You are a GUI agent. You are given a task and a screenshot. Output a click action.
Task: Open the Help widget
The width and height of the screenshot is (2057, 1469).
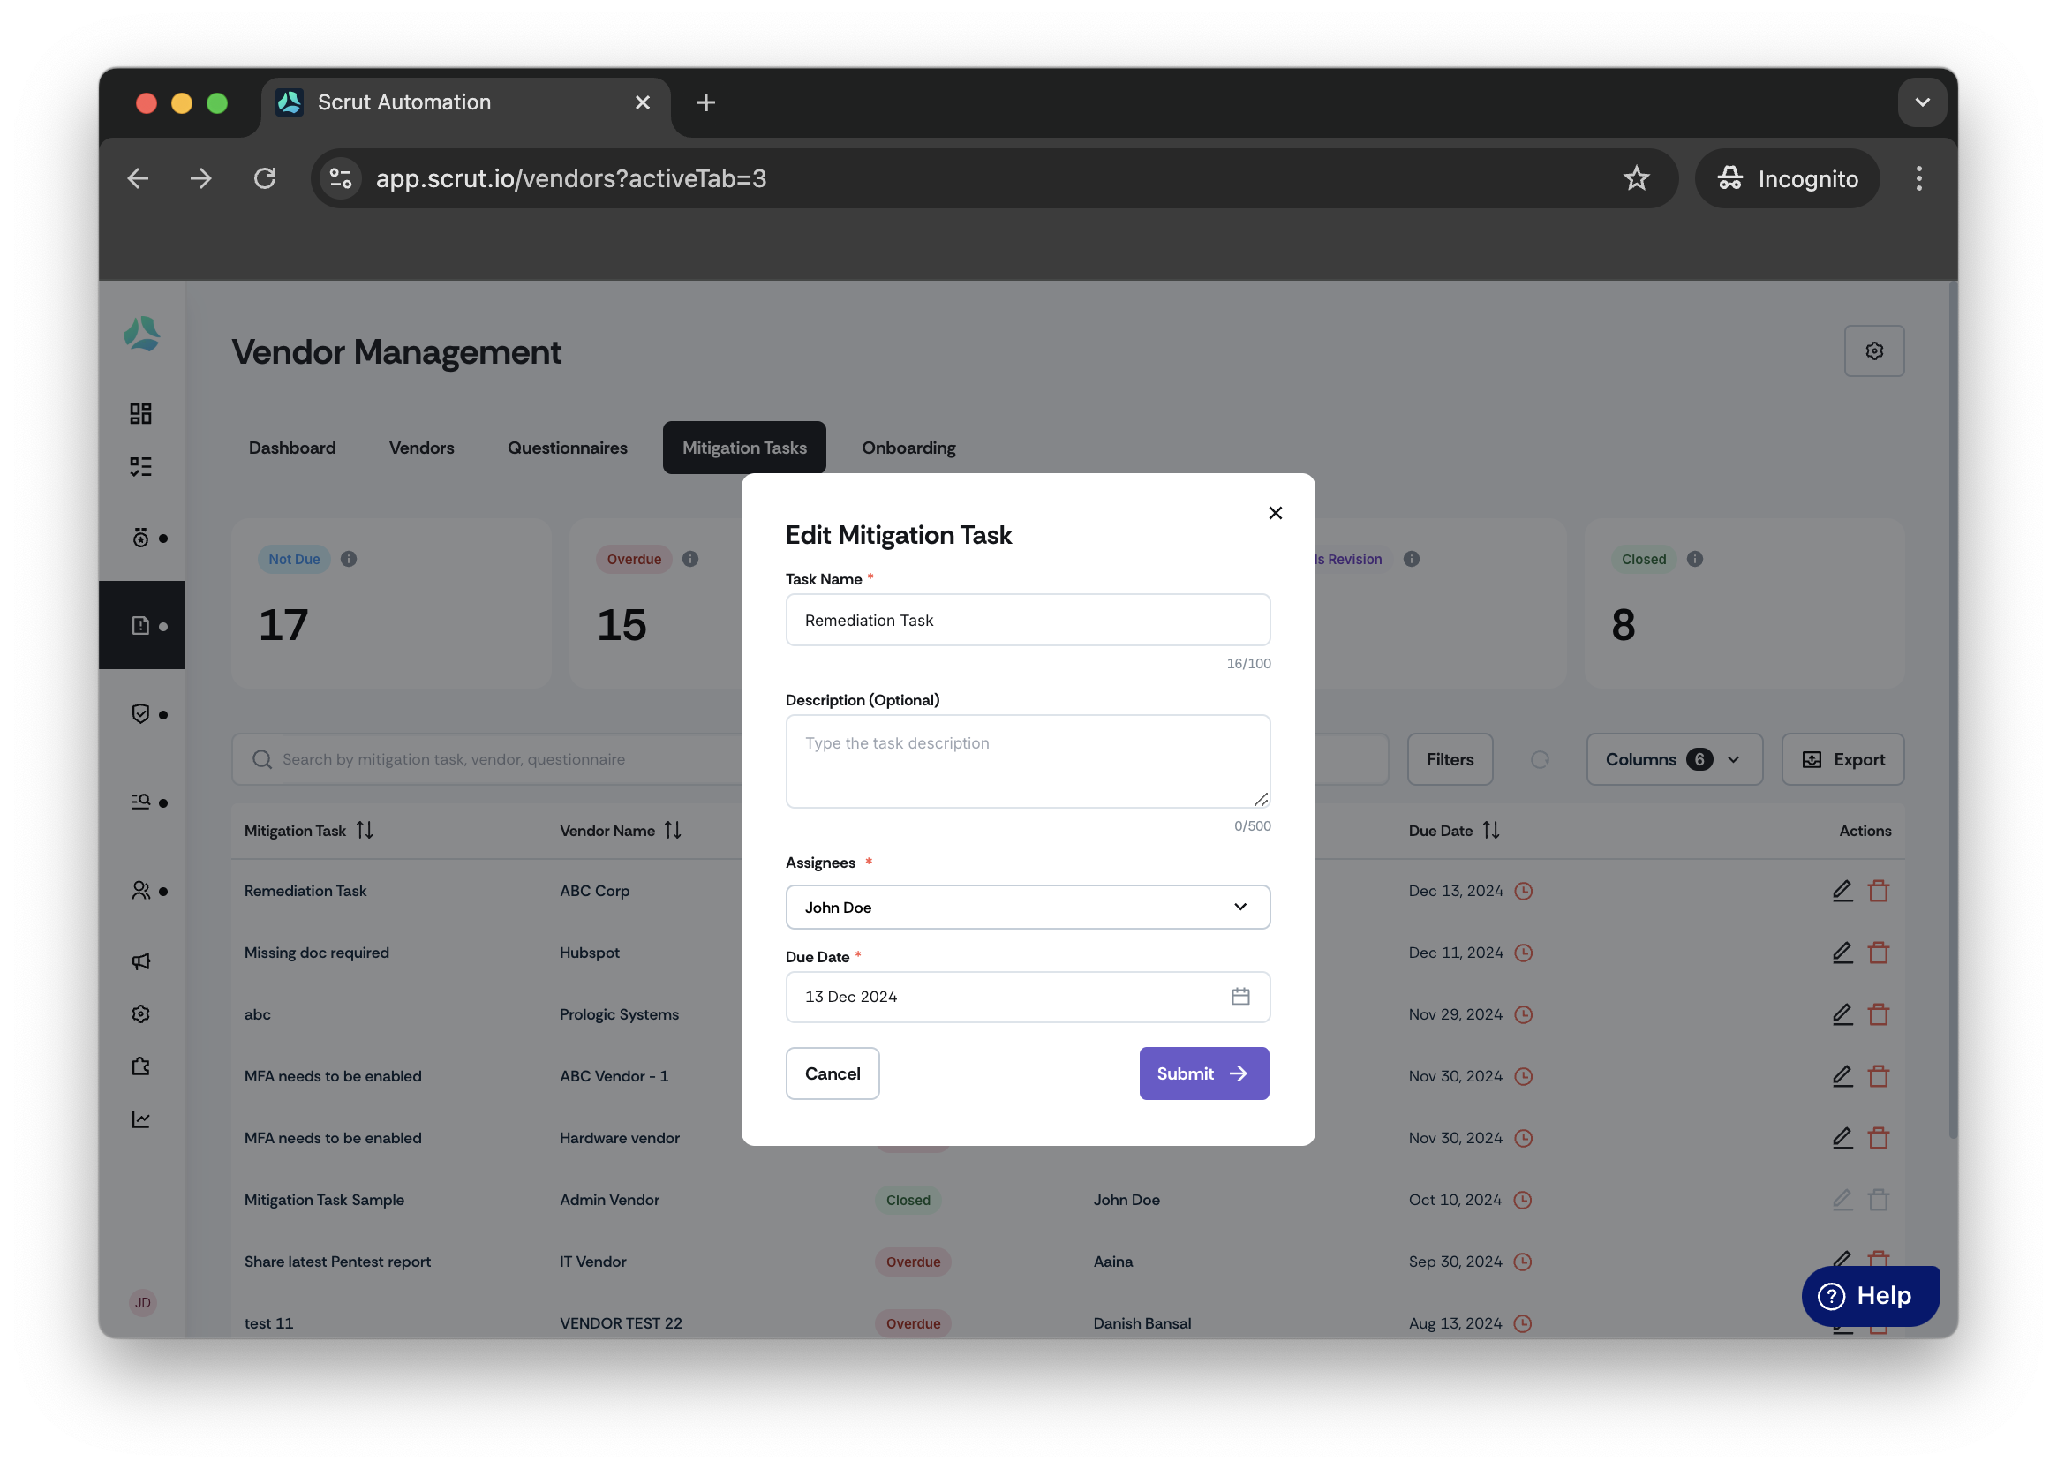[1870, 1295]
